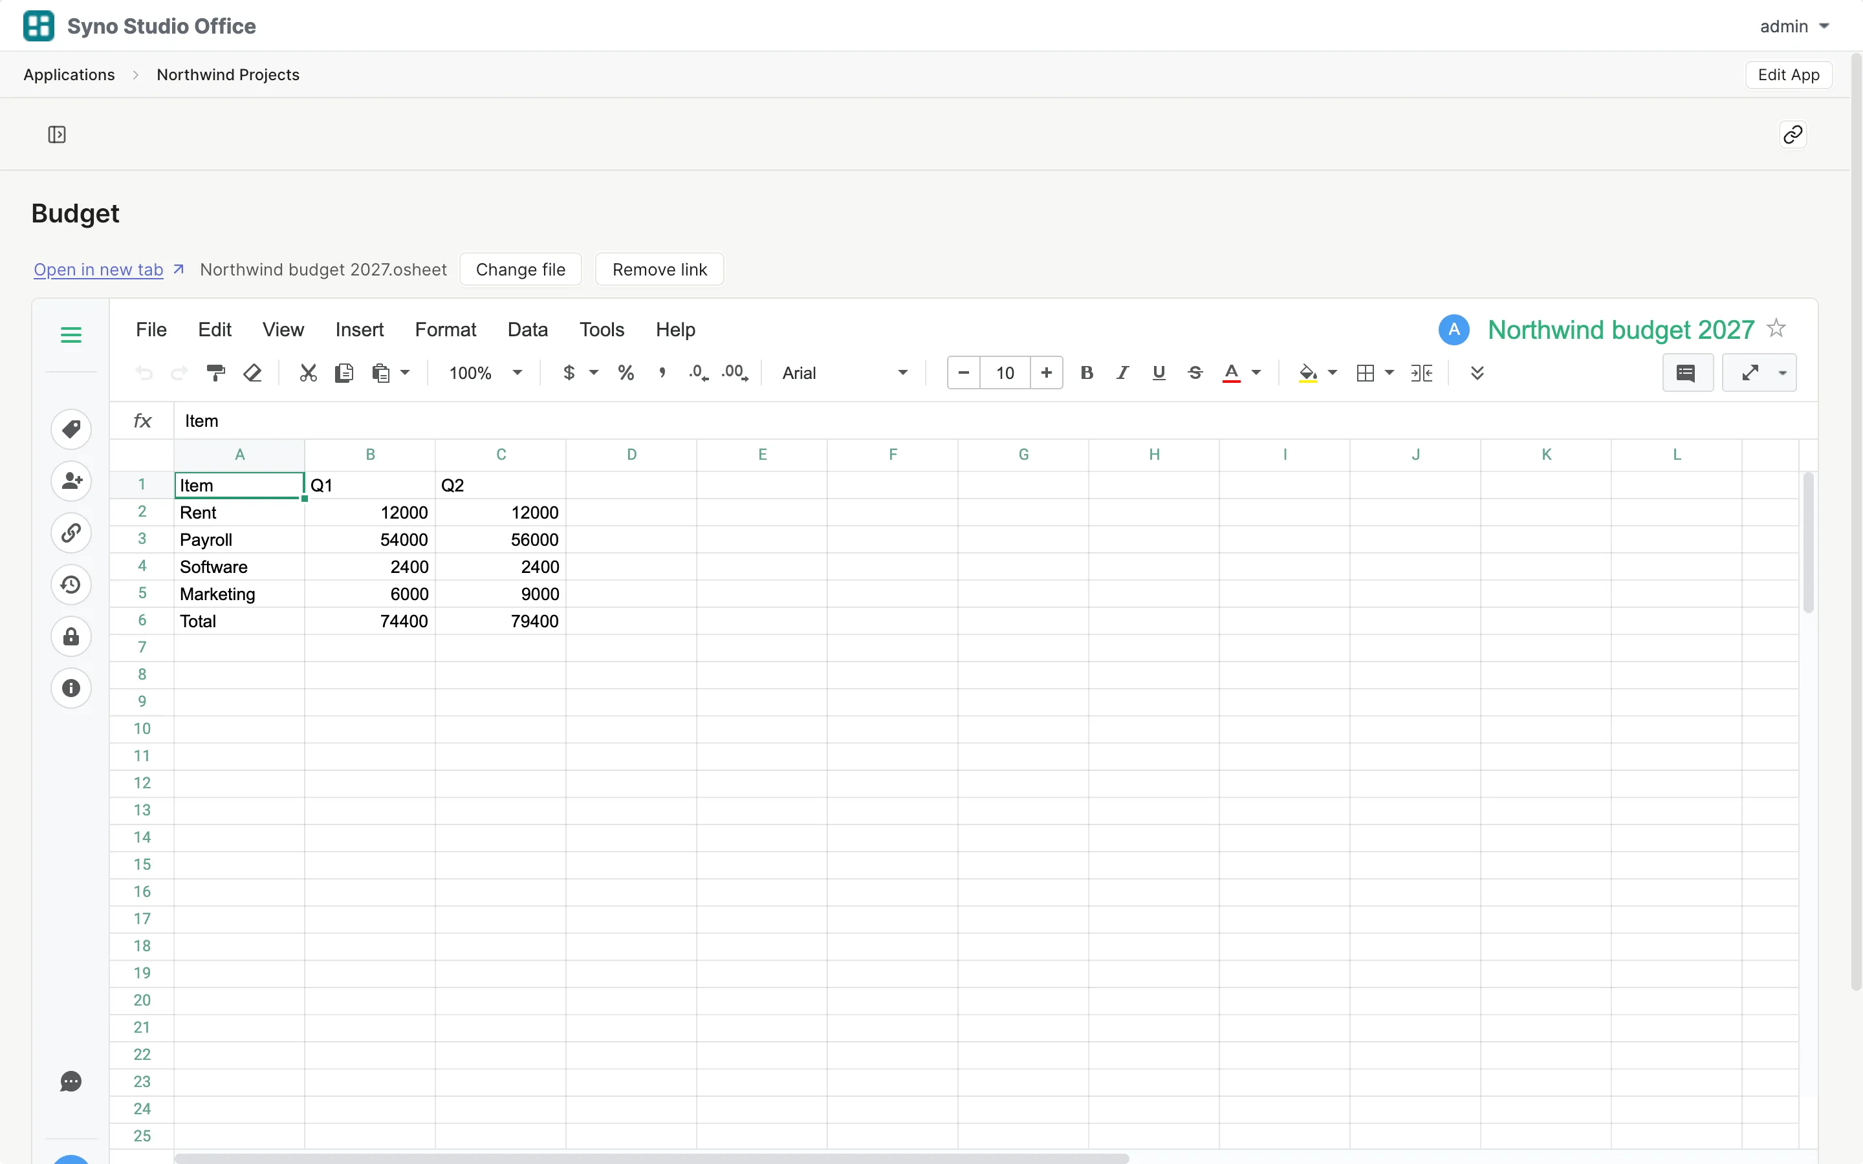Image resolution: width=1863 pixels, height=1164 pixels.
Task: Star the Northwind budget 2027 document
Action: (x=1776, y=329)
